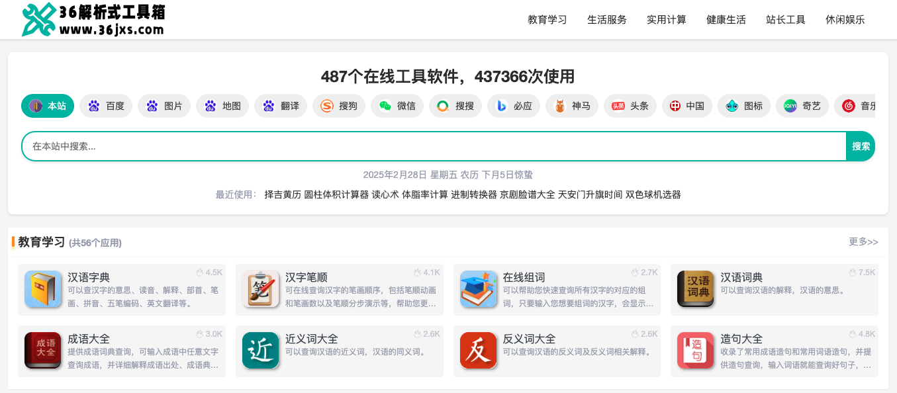Switch search engine to 搜狗
The height and width of the screenshot is (393, 897).
[x=339, y=106]
